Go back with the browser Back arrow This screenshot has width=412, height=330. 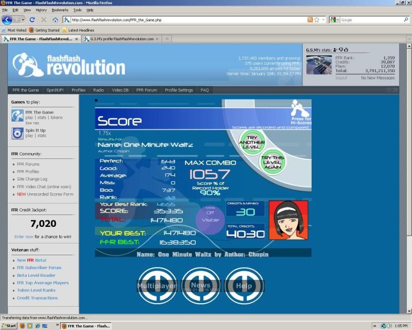coord(7,20)
